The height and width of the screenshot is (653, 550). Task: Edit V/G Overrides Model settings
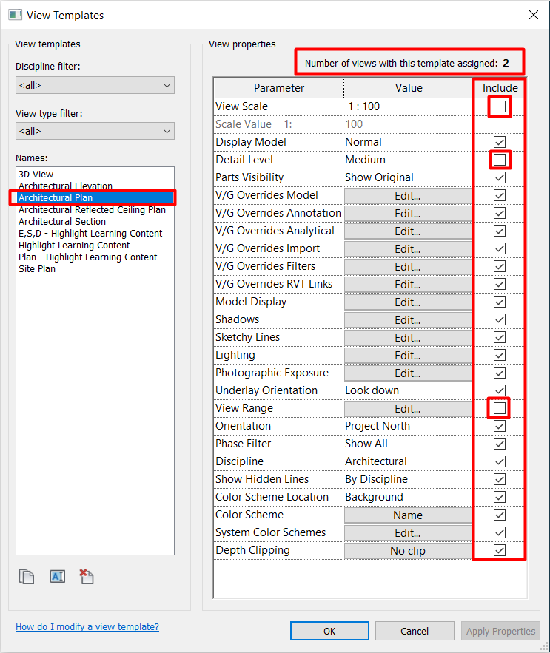tap(408, 196)
